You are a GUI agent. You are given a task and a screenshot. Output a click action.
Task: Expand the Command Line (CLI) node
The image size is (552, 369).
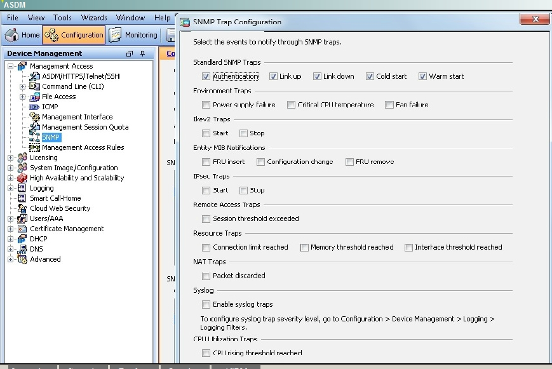click(x=22, y=86)
